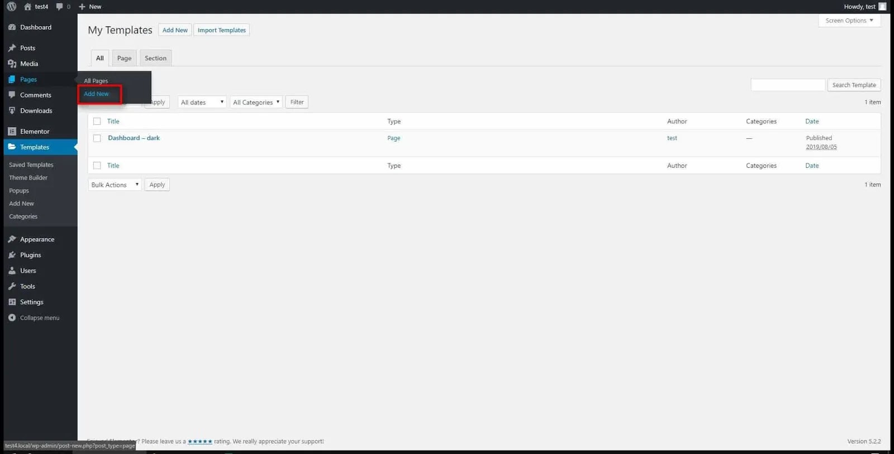Click the bottom Apply button
The image size is (894, 454).
[x=157, y=185]
